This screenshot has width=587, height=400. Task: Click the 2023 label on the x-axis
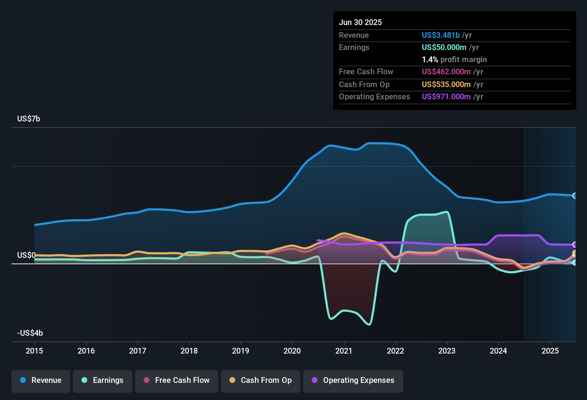click(447, 351)
